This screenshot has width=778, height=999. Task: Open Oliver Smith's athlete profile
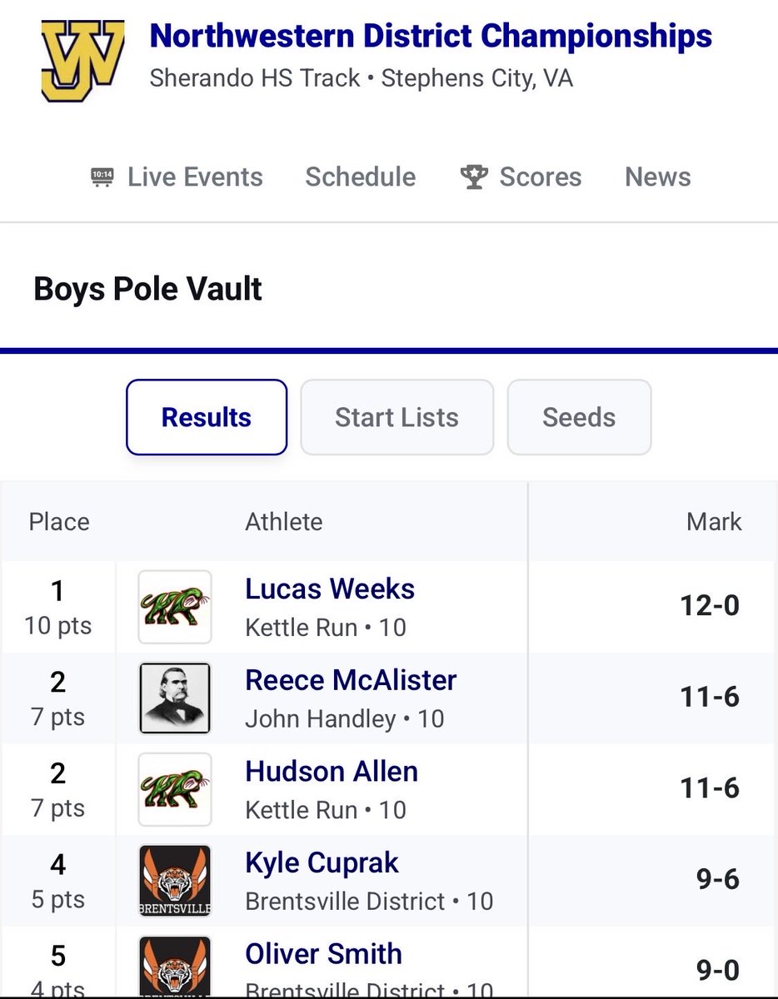pyautogui.click(x=324, y=954)
